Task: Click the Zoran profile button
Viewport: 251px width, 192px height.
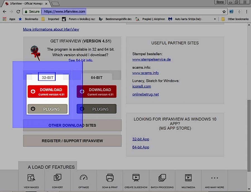Action: click(x=220, y=2)
